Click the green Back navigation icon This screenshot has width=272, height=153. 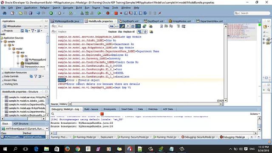click(x=51, y=13)
